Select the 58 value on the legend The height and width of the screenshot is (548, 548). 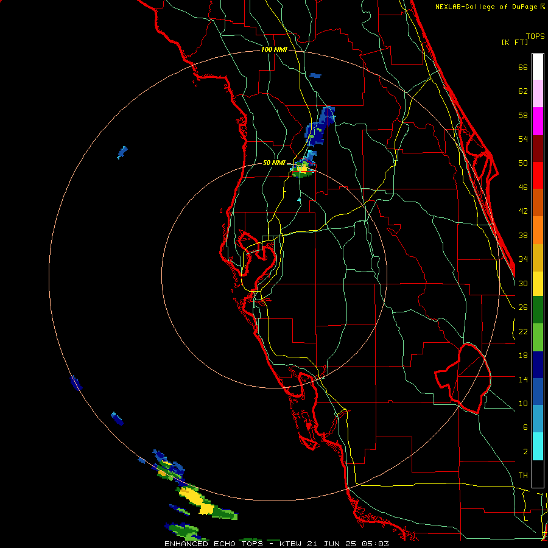[x=523, y=115]
